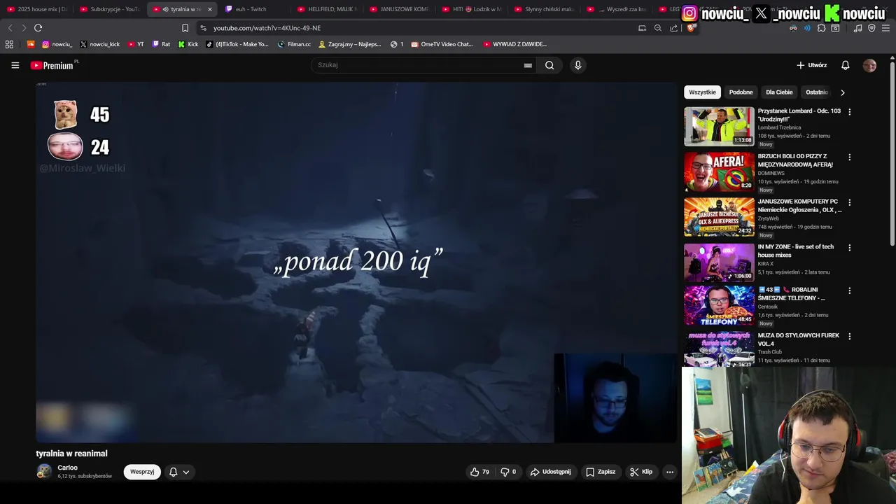Click the zoom magnifier in address bar

(x=657, y=28)
